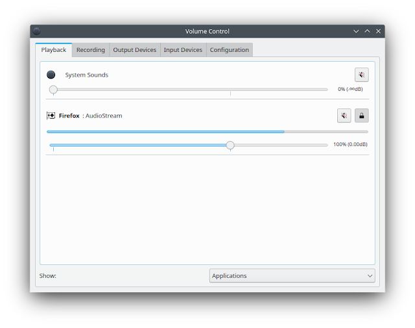Open the Show Applications dropdown

[x=292, y=276]
